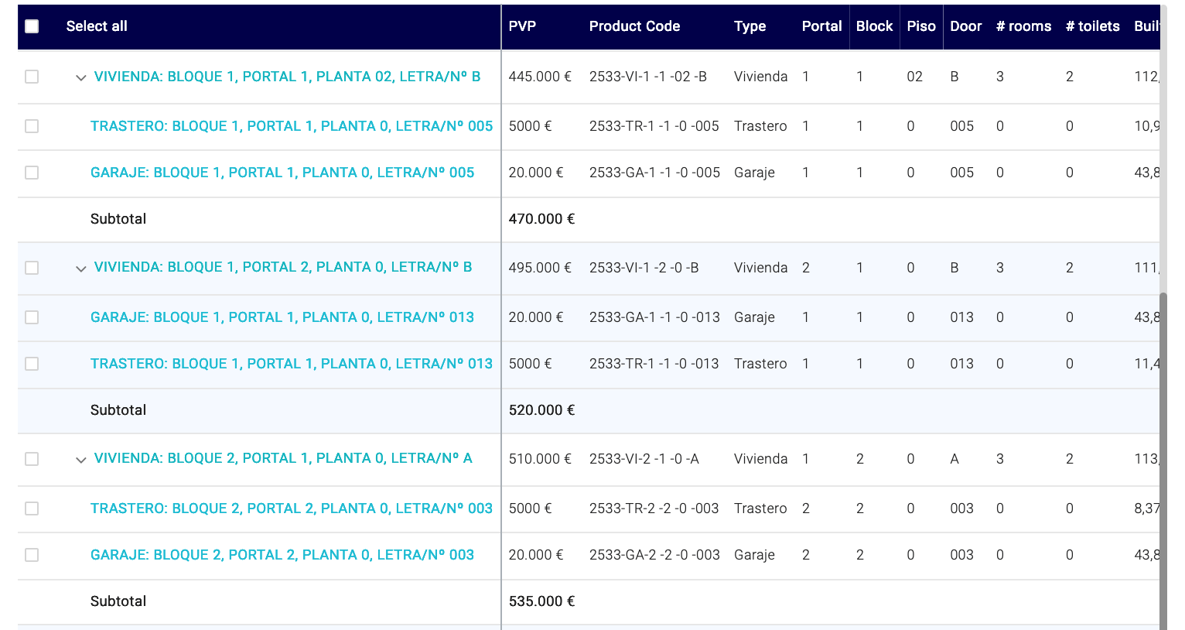The width and height of the screenshot is (1185, 630).
Task: Click the # toilets column header
Action: 1092,26
